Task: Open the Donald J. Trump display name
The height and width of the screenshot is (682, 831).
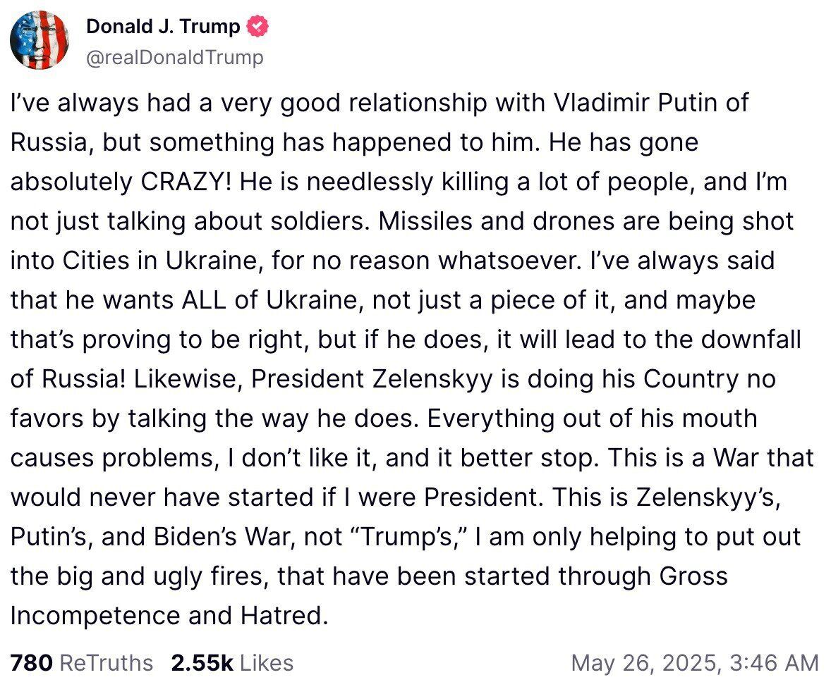Action: [x=163, y=27]
